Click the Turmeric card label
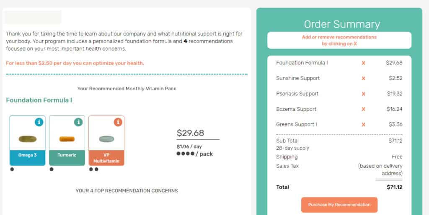The width and height of the screenshot is (429, 215). point(67,155)
